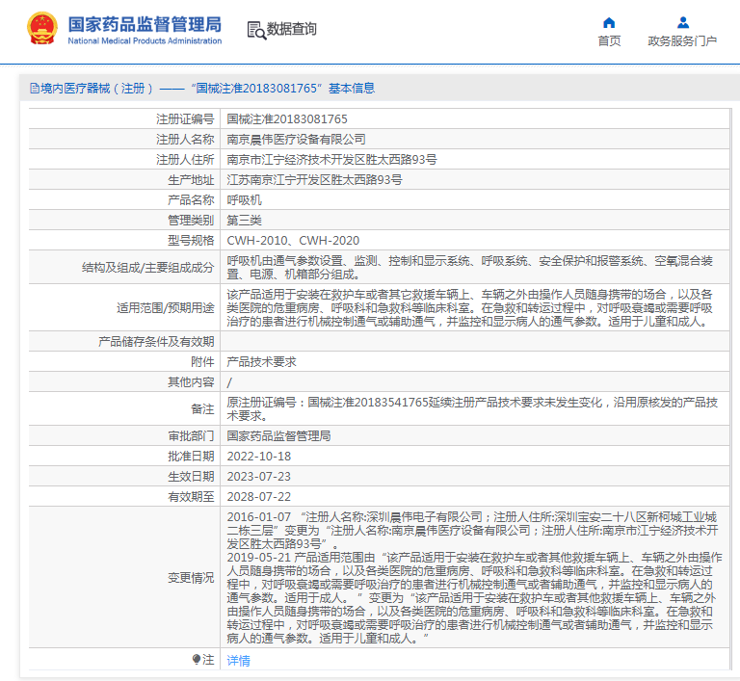Image resolution: width=740 pixels, height=681 pixels.
Task: Click the product name value 呼吸机
Action: click(244, 200)
